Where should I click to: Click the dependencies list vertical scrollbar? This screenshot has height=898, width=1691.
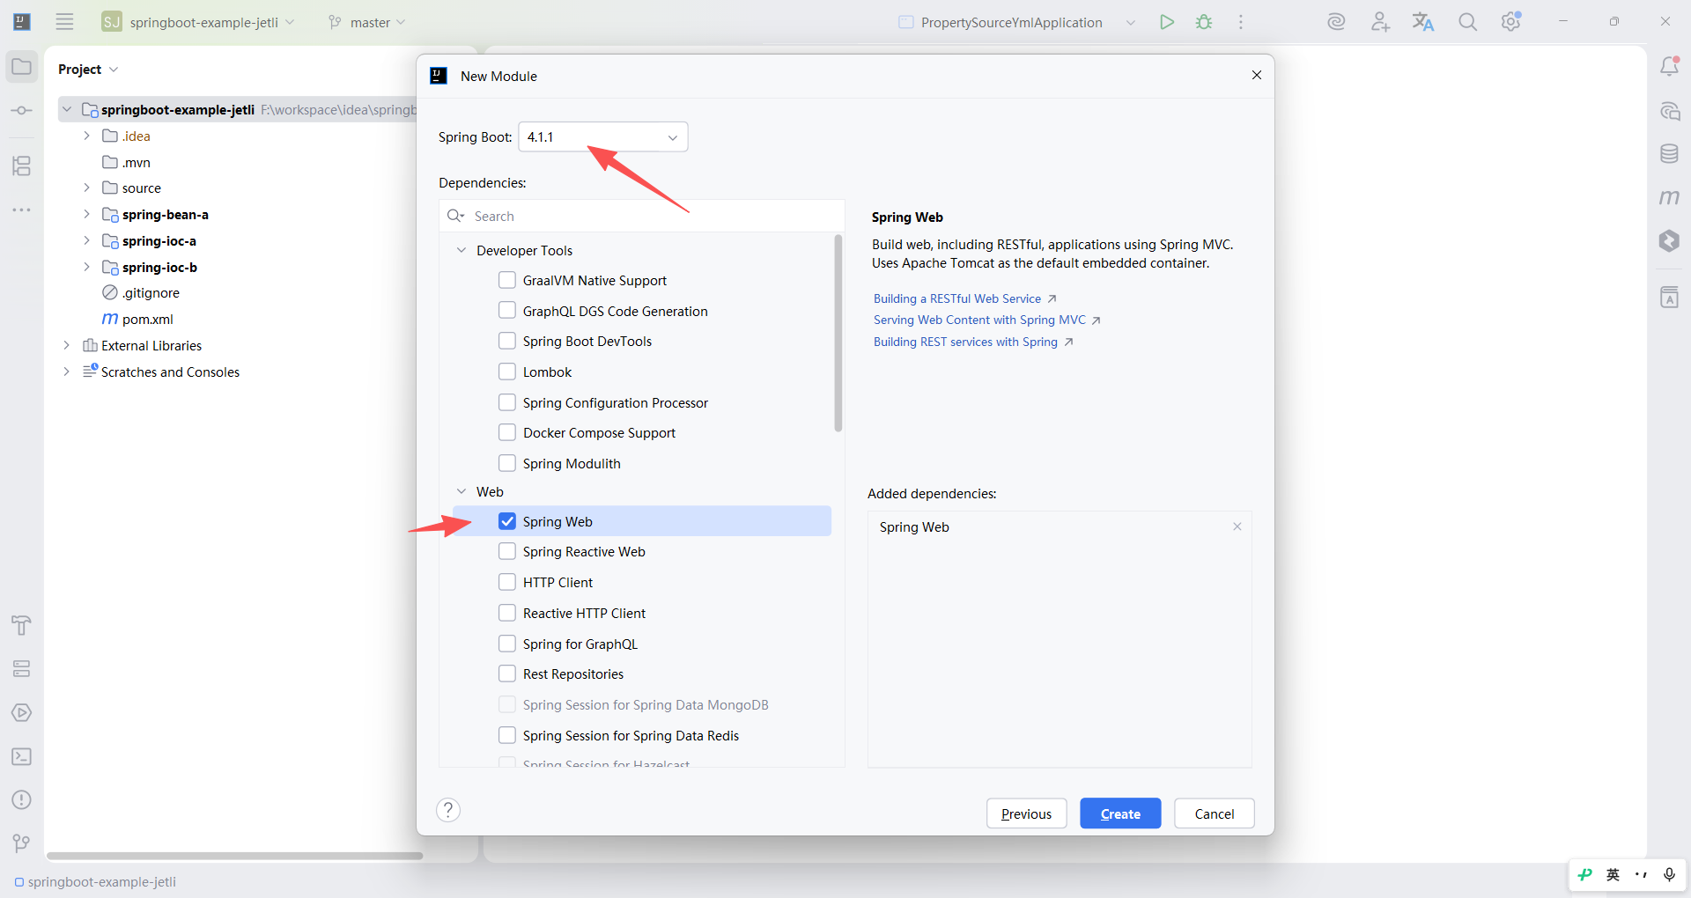838,333
